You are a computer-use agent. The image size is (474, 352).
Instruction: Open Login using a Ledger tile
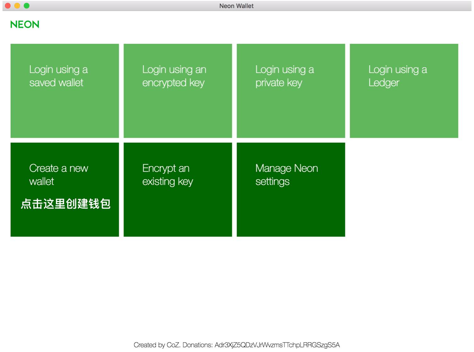coord(404,91)
